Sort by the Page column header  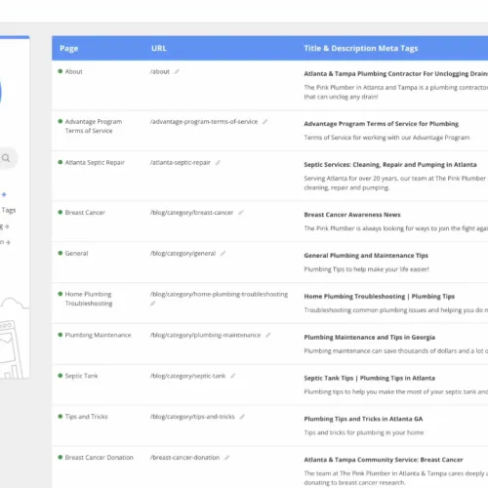click(x=69, y=48)
